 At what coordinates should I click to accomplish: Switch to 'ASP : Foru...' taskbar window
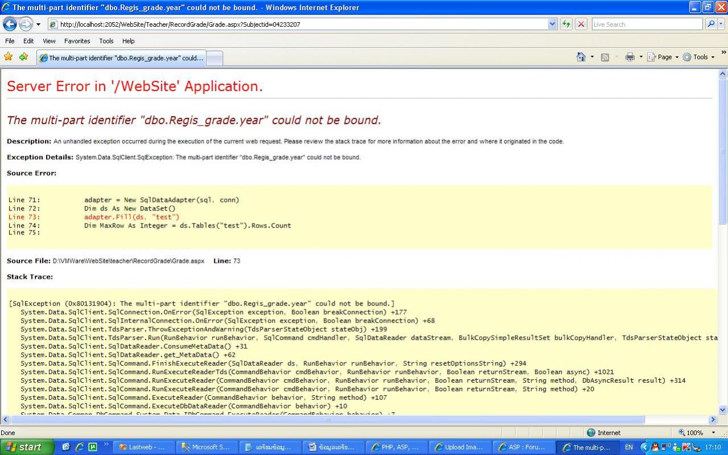point(523,447)
